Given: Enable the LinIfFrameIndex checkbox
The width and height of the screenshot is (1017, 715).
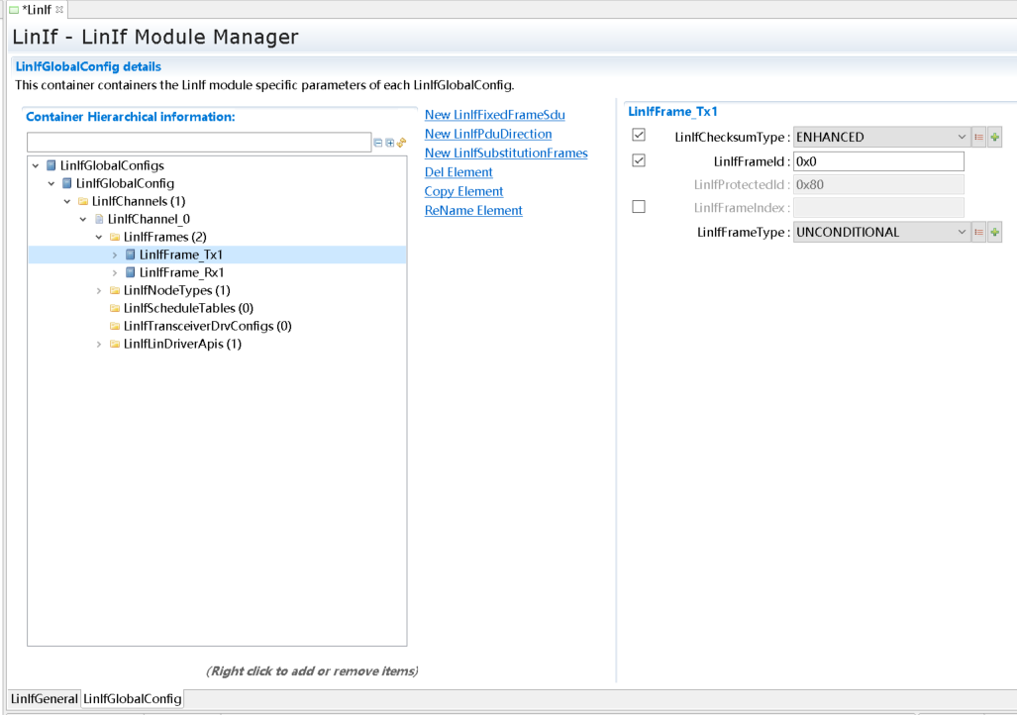Looking at the screenshot, I should [639, 207].
